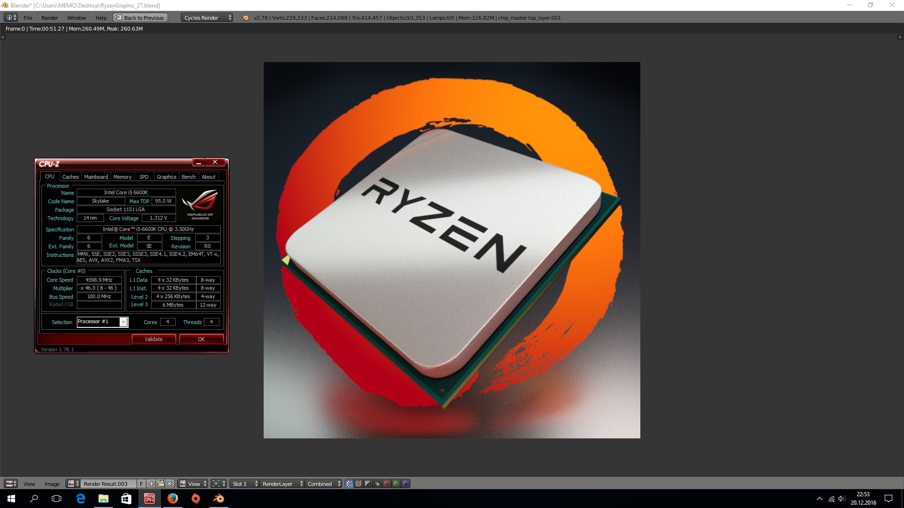Switch to ROG CPU-Z taskbar icon

coord(150,499)
